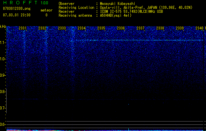Screen dimensions: 206x131
Task: Click the Observer label
Action: 66,4
